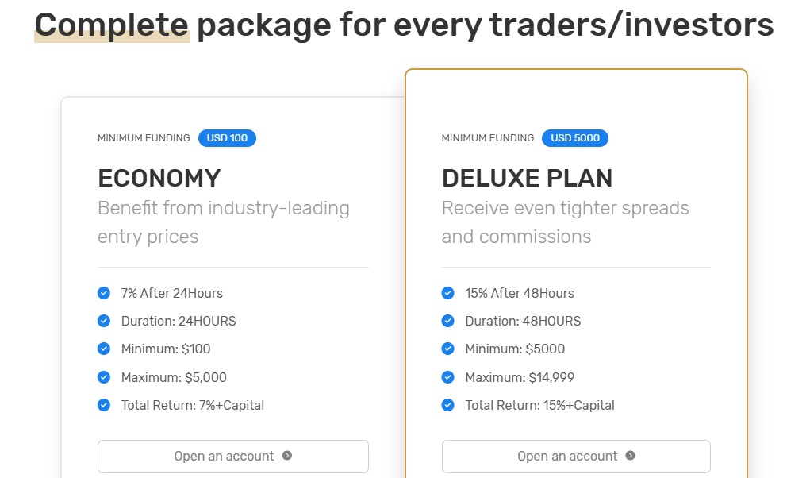Image resolution: width=810 pixels, height=478 pixels.
Task: Click checkmark icon next to Duration: 24HOURS
Action: (x=104, y=321)
